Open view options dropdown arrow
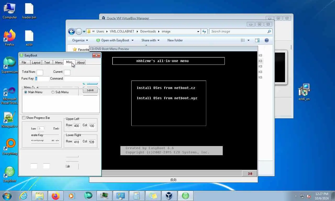This screenshot has height=201, width=335. [248, 40]
